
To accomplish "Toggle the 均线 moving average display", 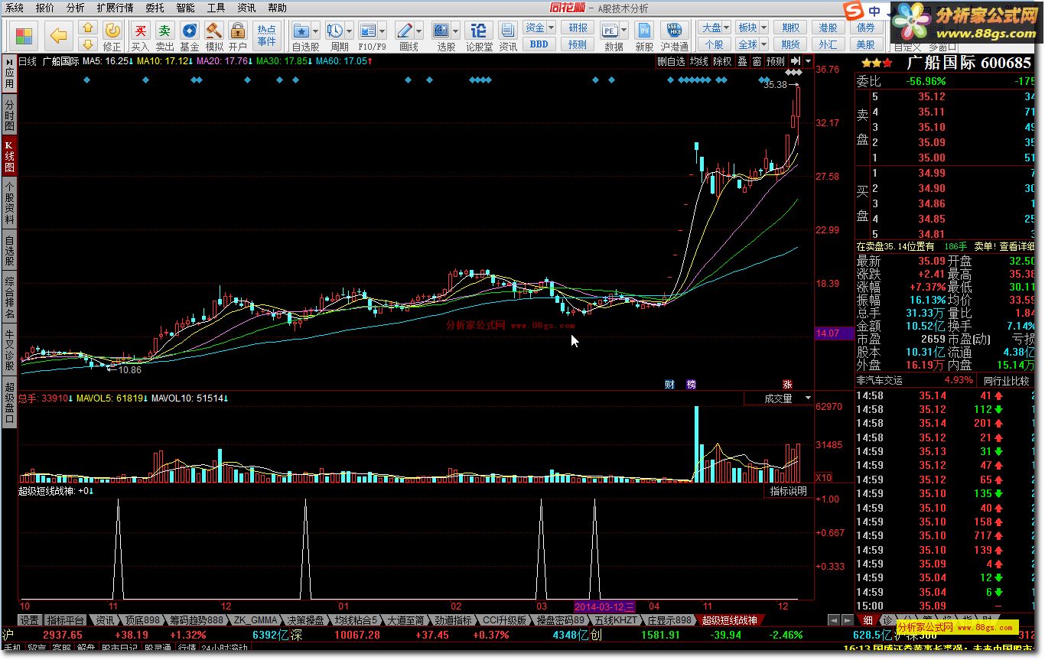I will 698,61.
